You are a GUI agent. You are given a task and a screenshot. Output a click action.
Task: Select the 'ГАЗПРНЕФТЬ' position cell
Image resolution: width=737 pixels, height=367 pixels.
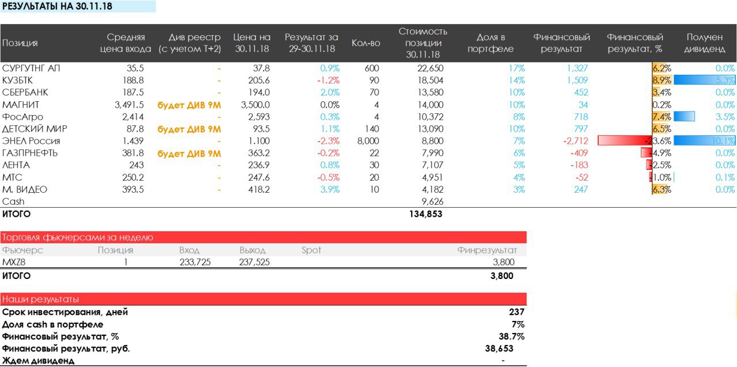coord(31,153)
